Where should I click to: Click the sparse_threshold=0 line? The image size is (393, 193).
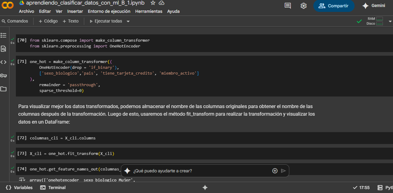(61, 91)
